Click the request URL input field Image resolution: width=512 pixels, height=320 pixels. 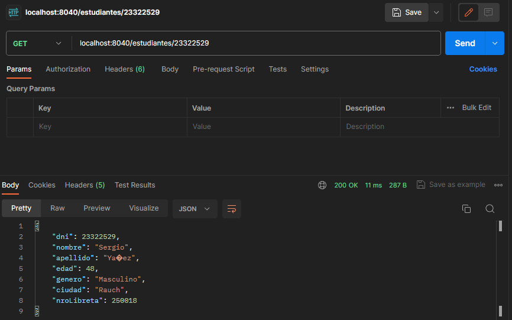[x=257, y=43]
